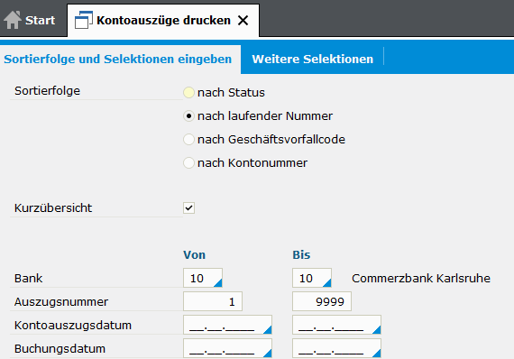Viewport: 514px width, 359px height.
Task: Uncheck the Kurzübersicht checkbox
Action: point(188,207)
